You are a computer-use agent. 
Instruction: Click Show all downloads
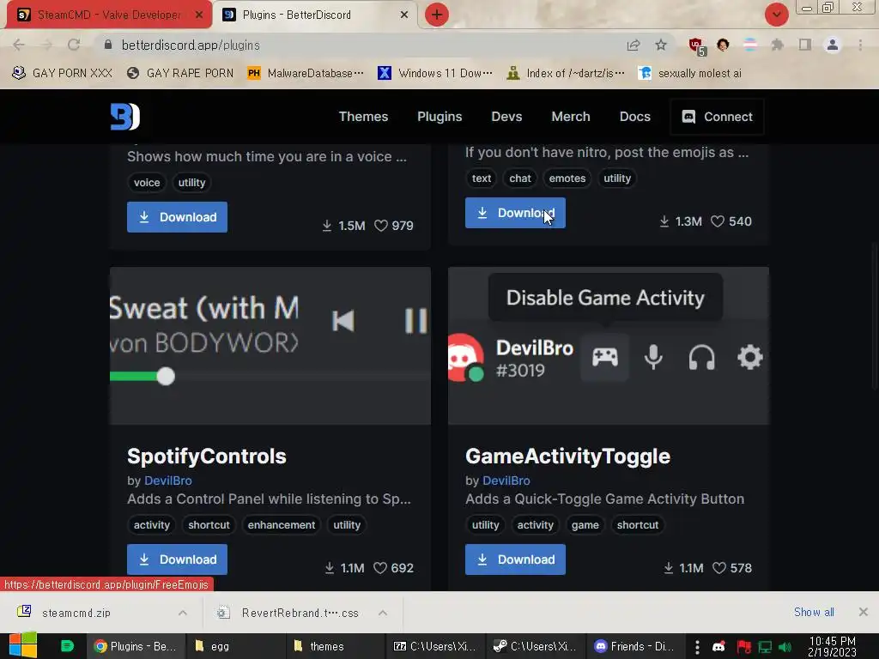[814, 612]
